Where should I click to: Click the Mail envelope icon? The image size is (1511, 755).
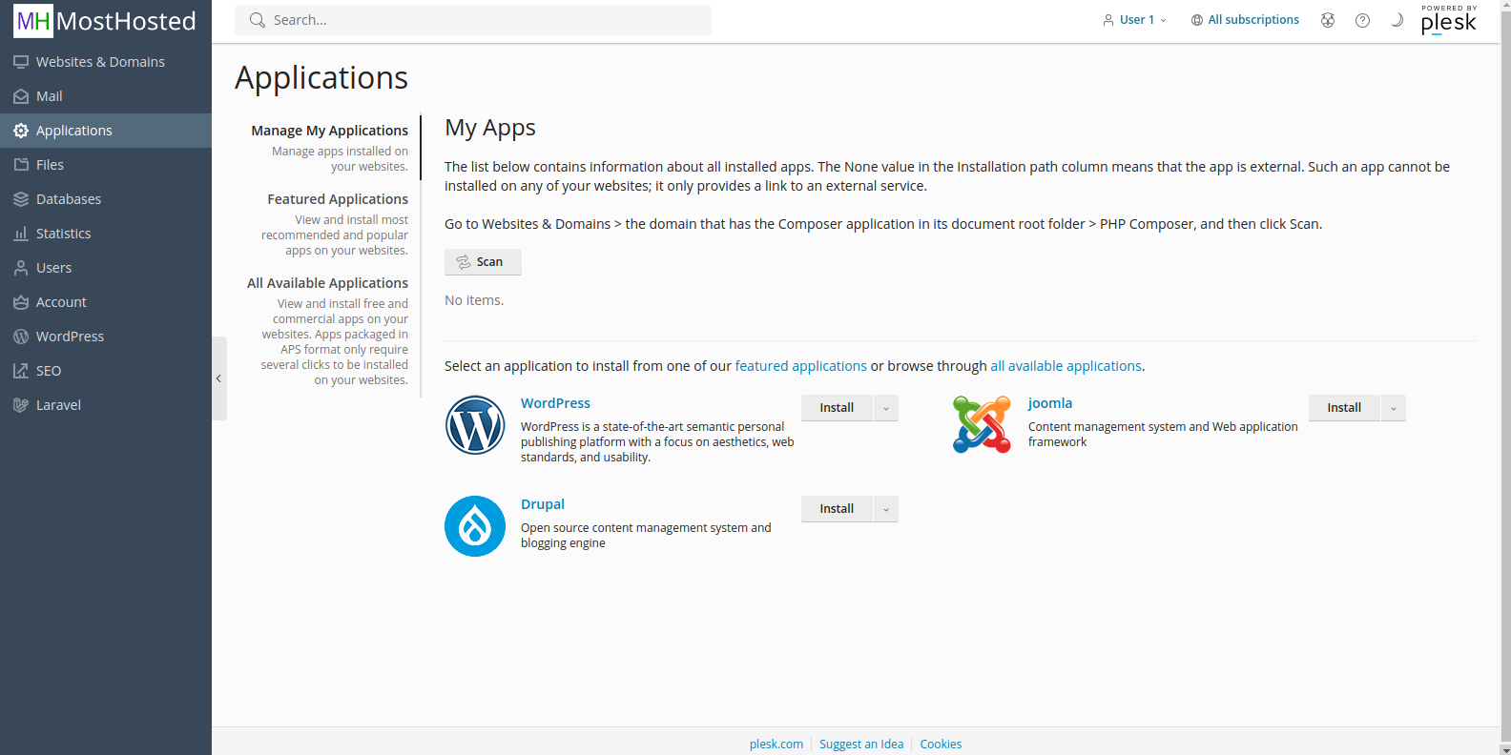21,96
